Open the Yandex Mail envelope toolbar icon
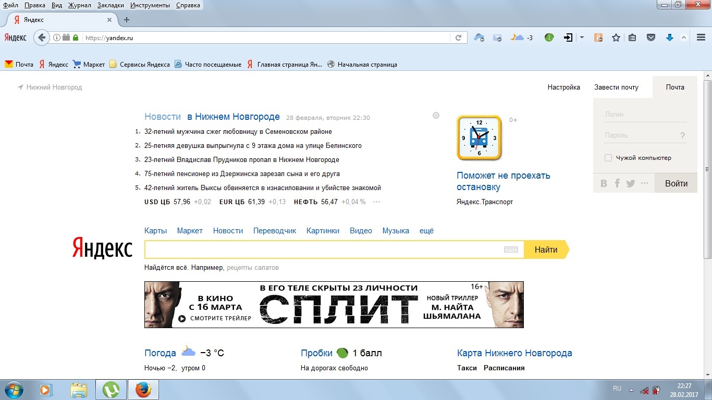 (x=497, y=37)
